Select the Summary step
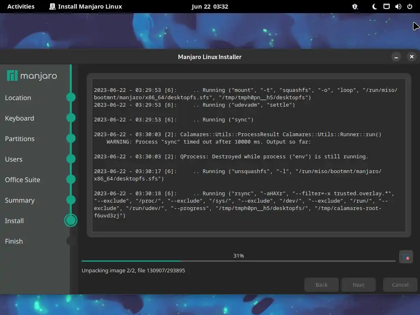This screenshot has width=420, height=315. (x=20, y=200)
